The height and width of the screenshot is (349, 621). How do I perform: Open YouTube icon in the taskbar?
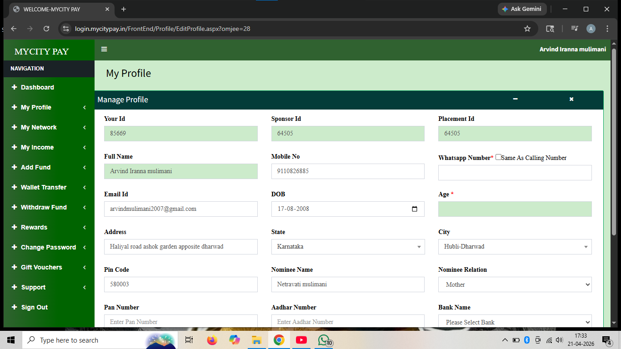click(301, 340)
